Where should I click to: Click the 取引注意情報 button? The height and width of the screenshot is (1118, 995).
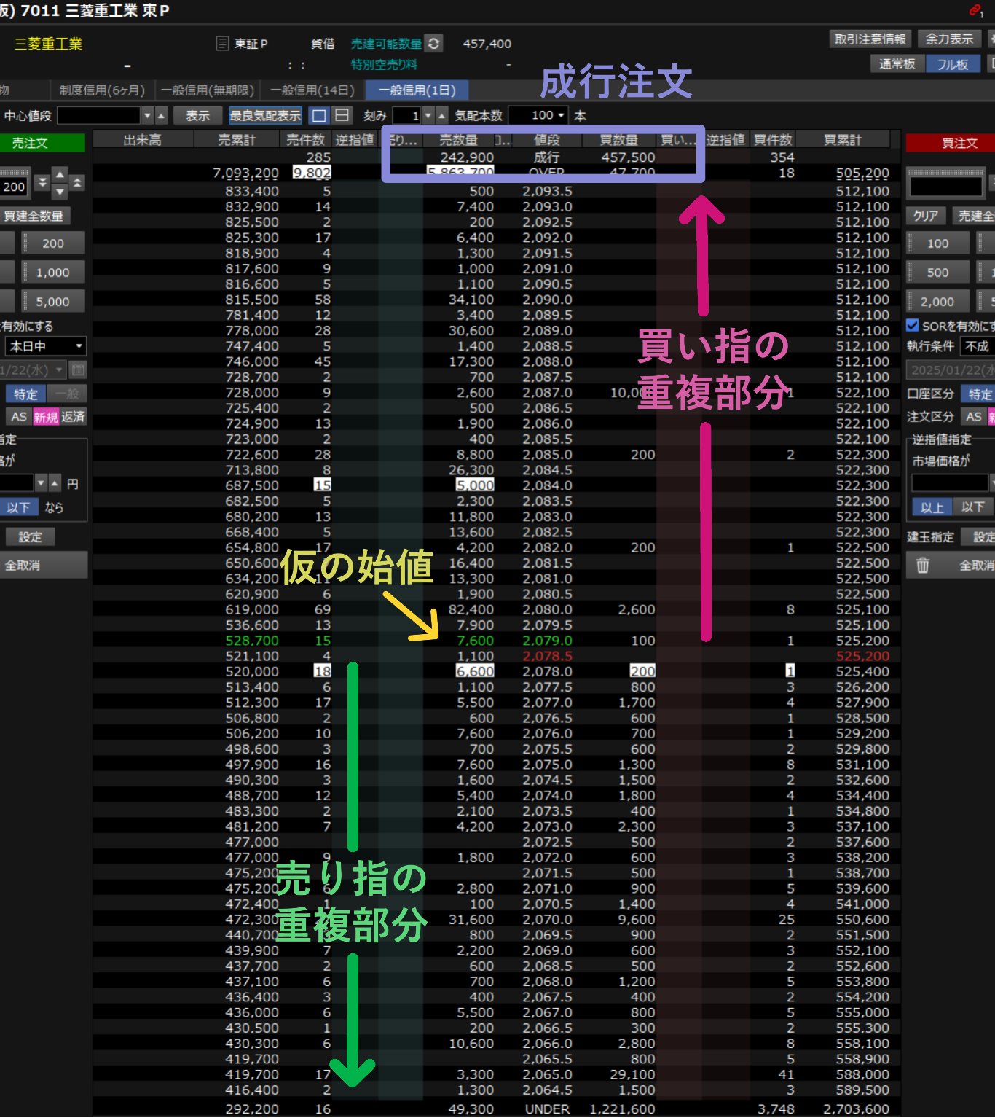870,39
